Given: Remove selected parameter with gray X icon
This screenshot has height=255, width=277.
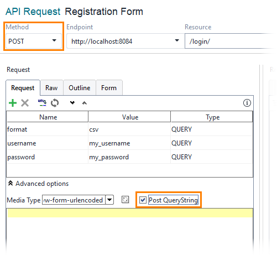Looking at the screenshot, I should (25, 103).
